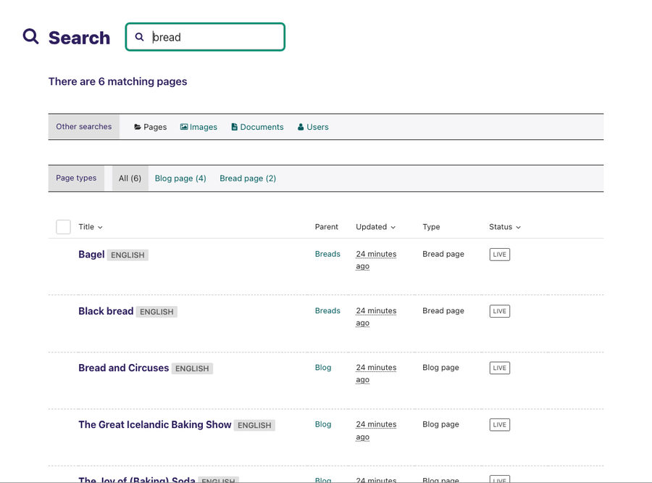
Task: Tick the select-all checkbox in the table header
Action: click(63, 227)
